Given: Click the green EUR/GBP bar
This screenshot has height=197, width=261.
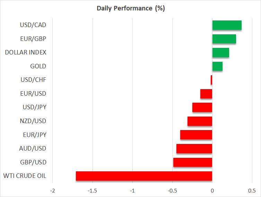Looking at the screenshot, I should pos(224,39).
